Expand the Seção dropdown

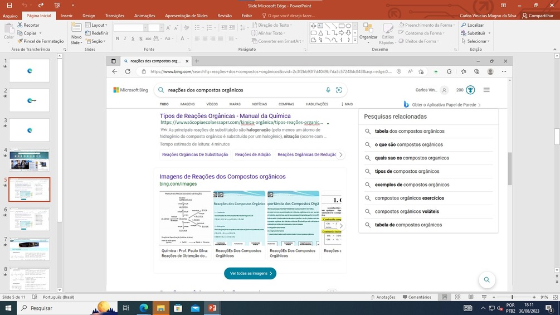[x=95, y=41]
